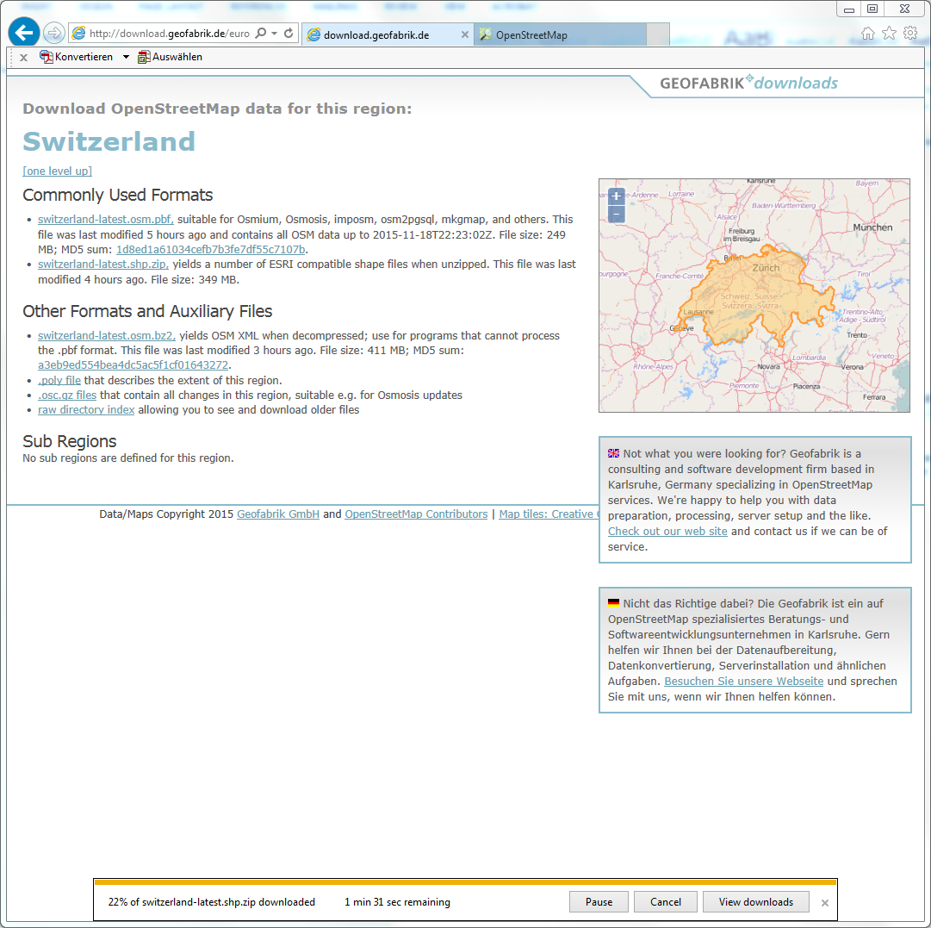The width and height of the screenshot is (931, 928).
Task: Open the Tools gear icon
Action: tap(910, 34)
